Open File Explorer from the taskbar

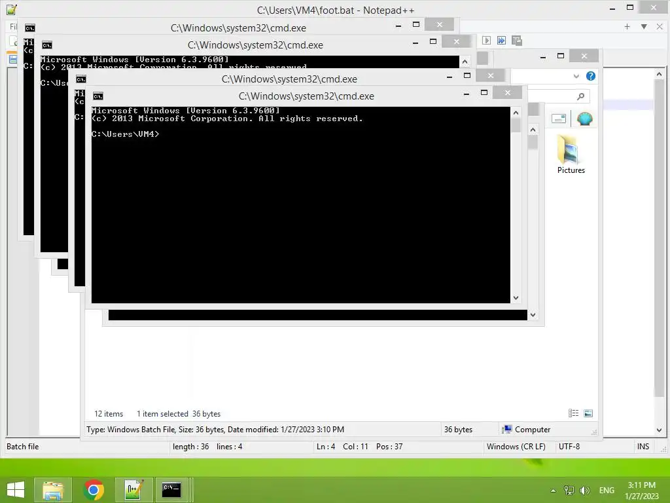click(53, 490)
